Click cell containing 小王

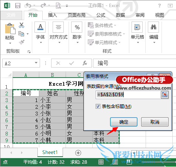pyautogui.click(x=53, y=100)
